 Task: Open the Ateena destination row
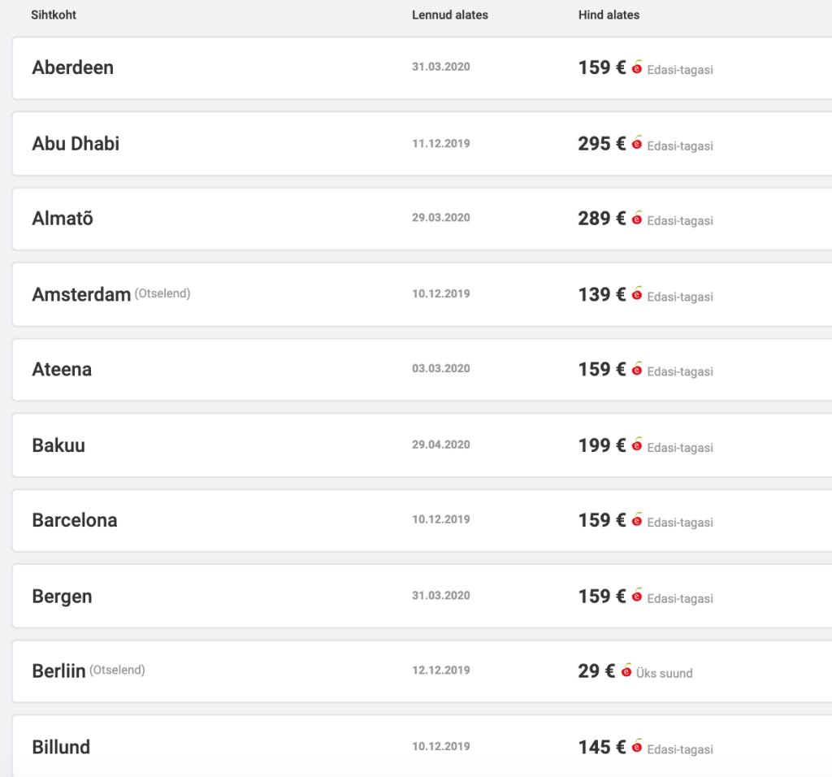coord(62,370)
